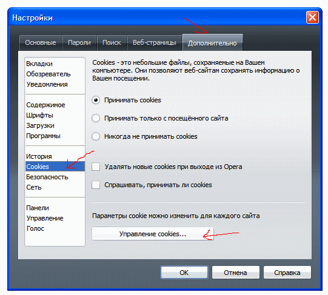Screen dimensions: 328x295
Task: Select Сеть in the sidebar list
Action: (x=34, y=187)
